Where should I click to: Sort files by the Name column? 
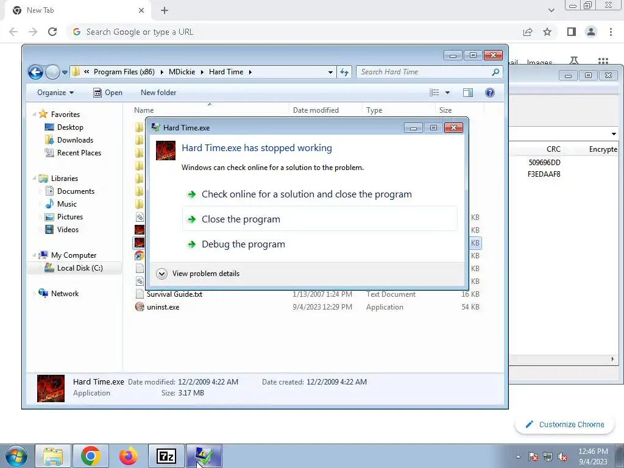click(144, 110)
